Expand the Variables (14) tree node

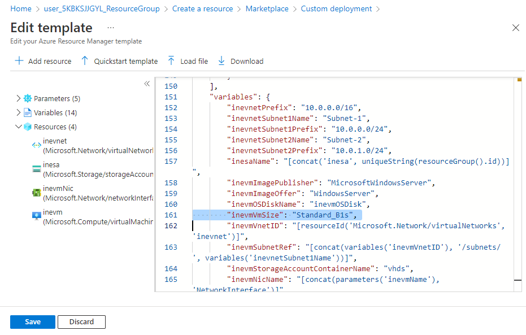(x=19, y=112)
